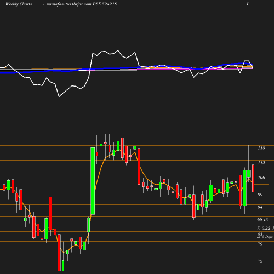Click the '99' price axis label

point(260,195)
